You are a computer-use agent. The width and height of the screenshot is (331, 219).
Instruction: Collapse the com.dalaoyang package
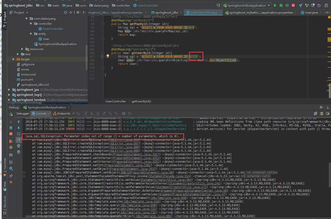[x=27, y=18]
